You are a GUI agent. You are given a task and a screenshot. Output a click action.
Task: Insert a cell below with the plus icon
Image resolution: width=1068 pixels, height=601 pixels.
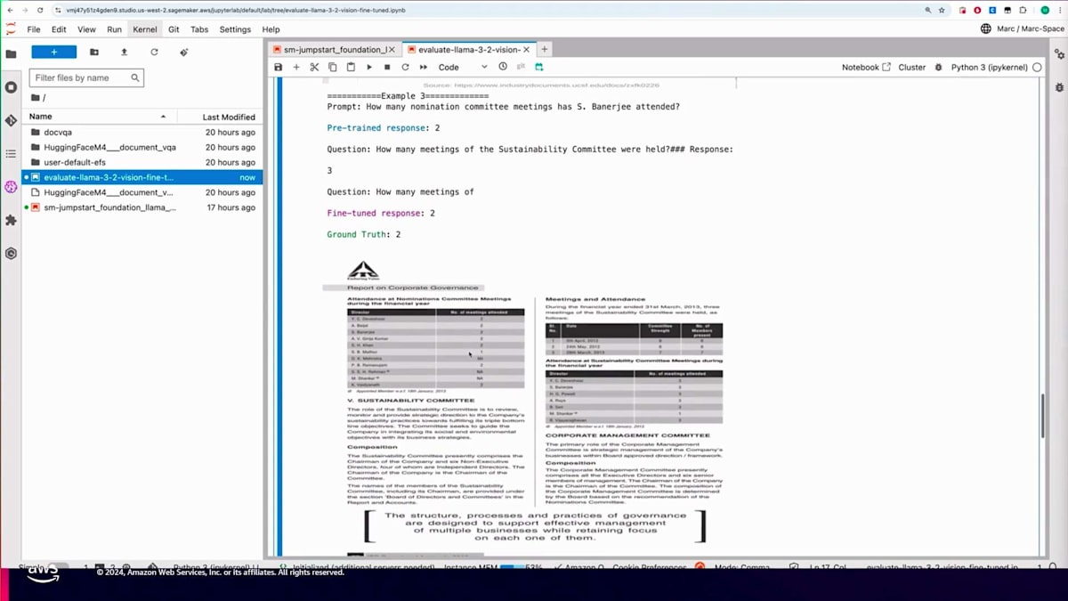(x=296, y=67)
